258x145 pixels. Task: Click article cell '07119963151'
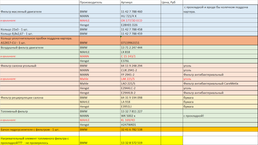tap(141, 40)
